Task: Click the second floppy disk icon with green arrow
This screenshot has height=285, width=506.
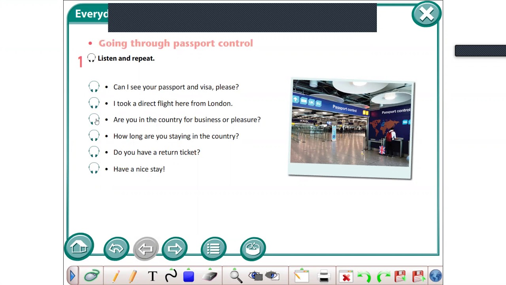Action: pyautogui.click(x=418, y=276)
